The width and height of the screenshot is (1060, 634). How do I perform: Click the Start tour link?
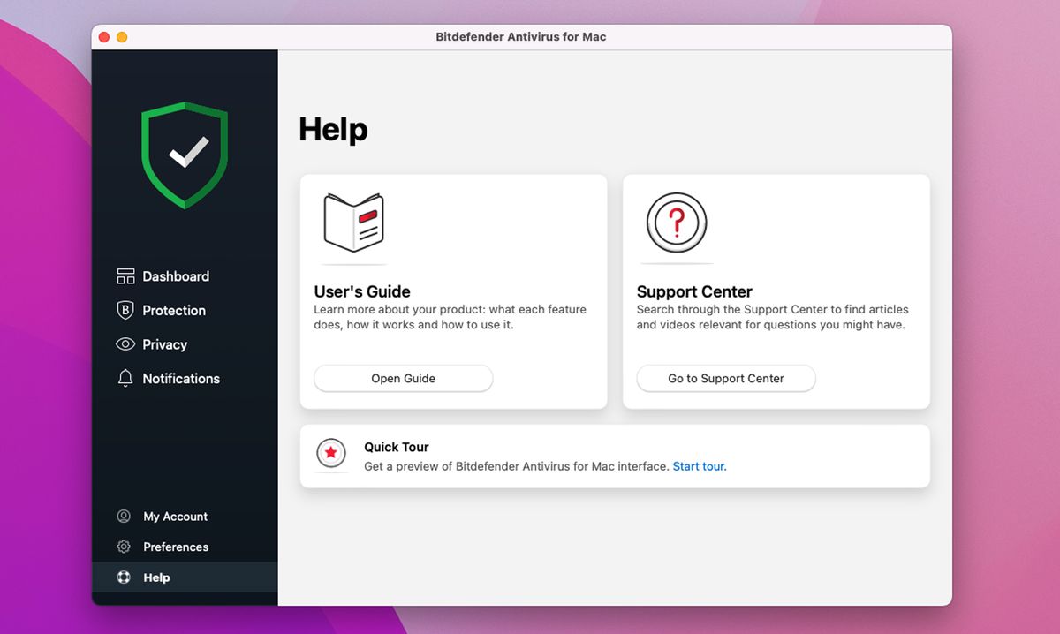699,466
